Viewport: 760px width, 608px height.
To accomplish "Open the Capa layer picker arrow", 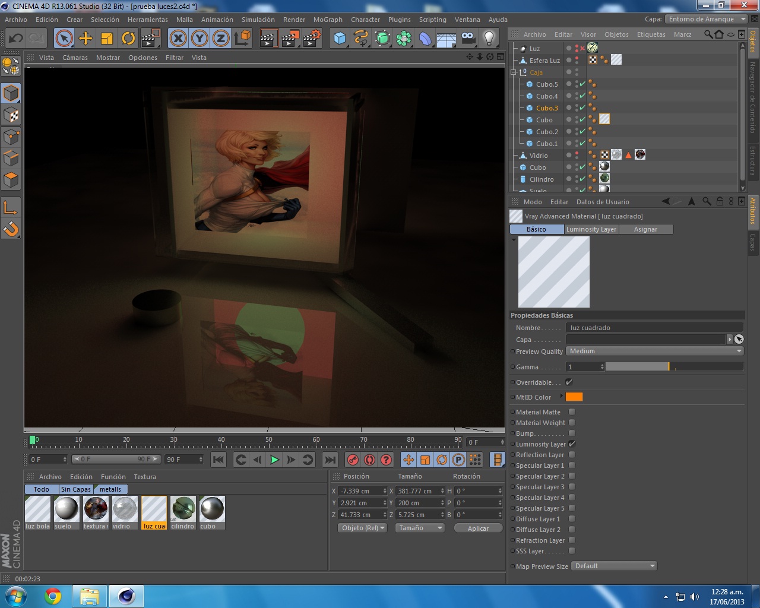I will 730,340.
